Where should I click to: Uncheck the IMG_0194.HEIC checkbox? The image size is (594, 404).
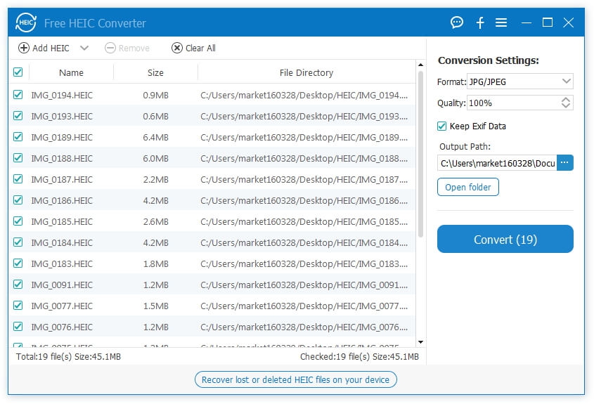18,95
